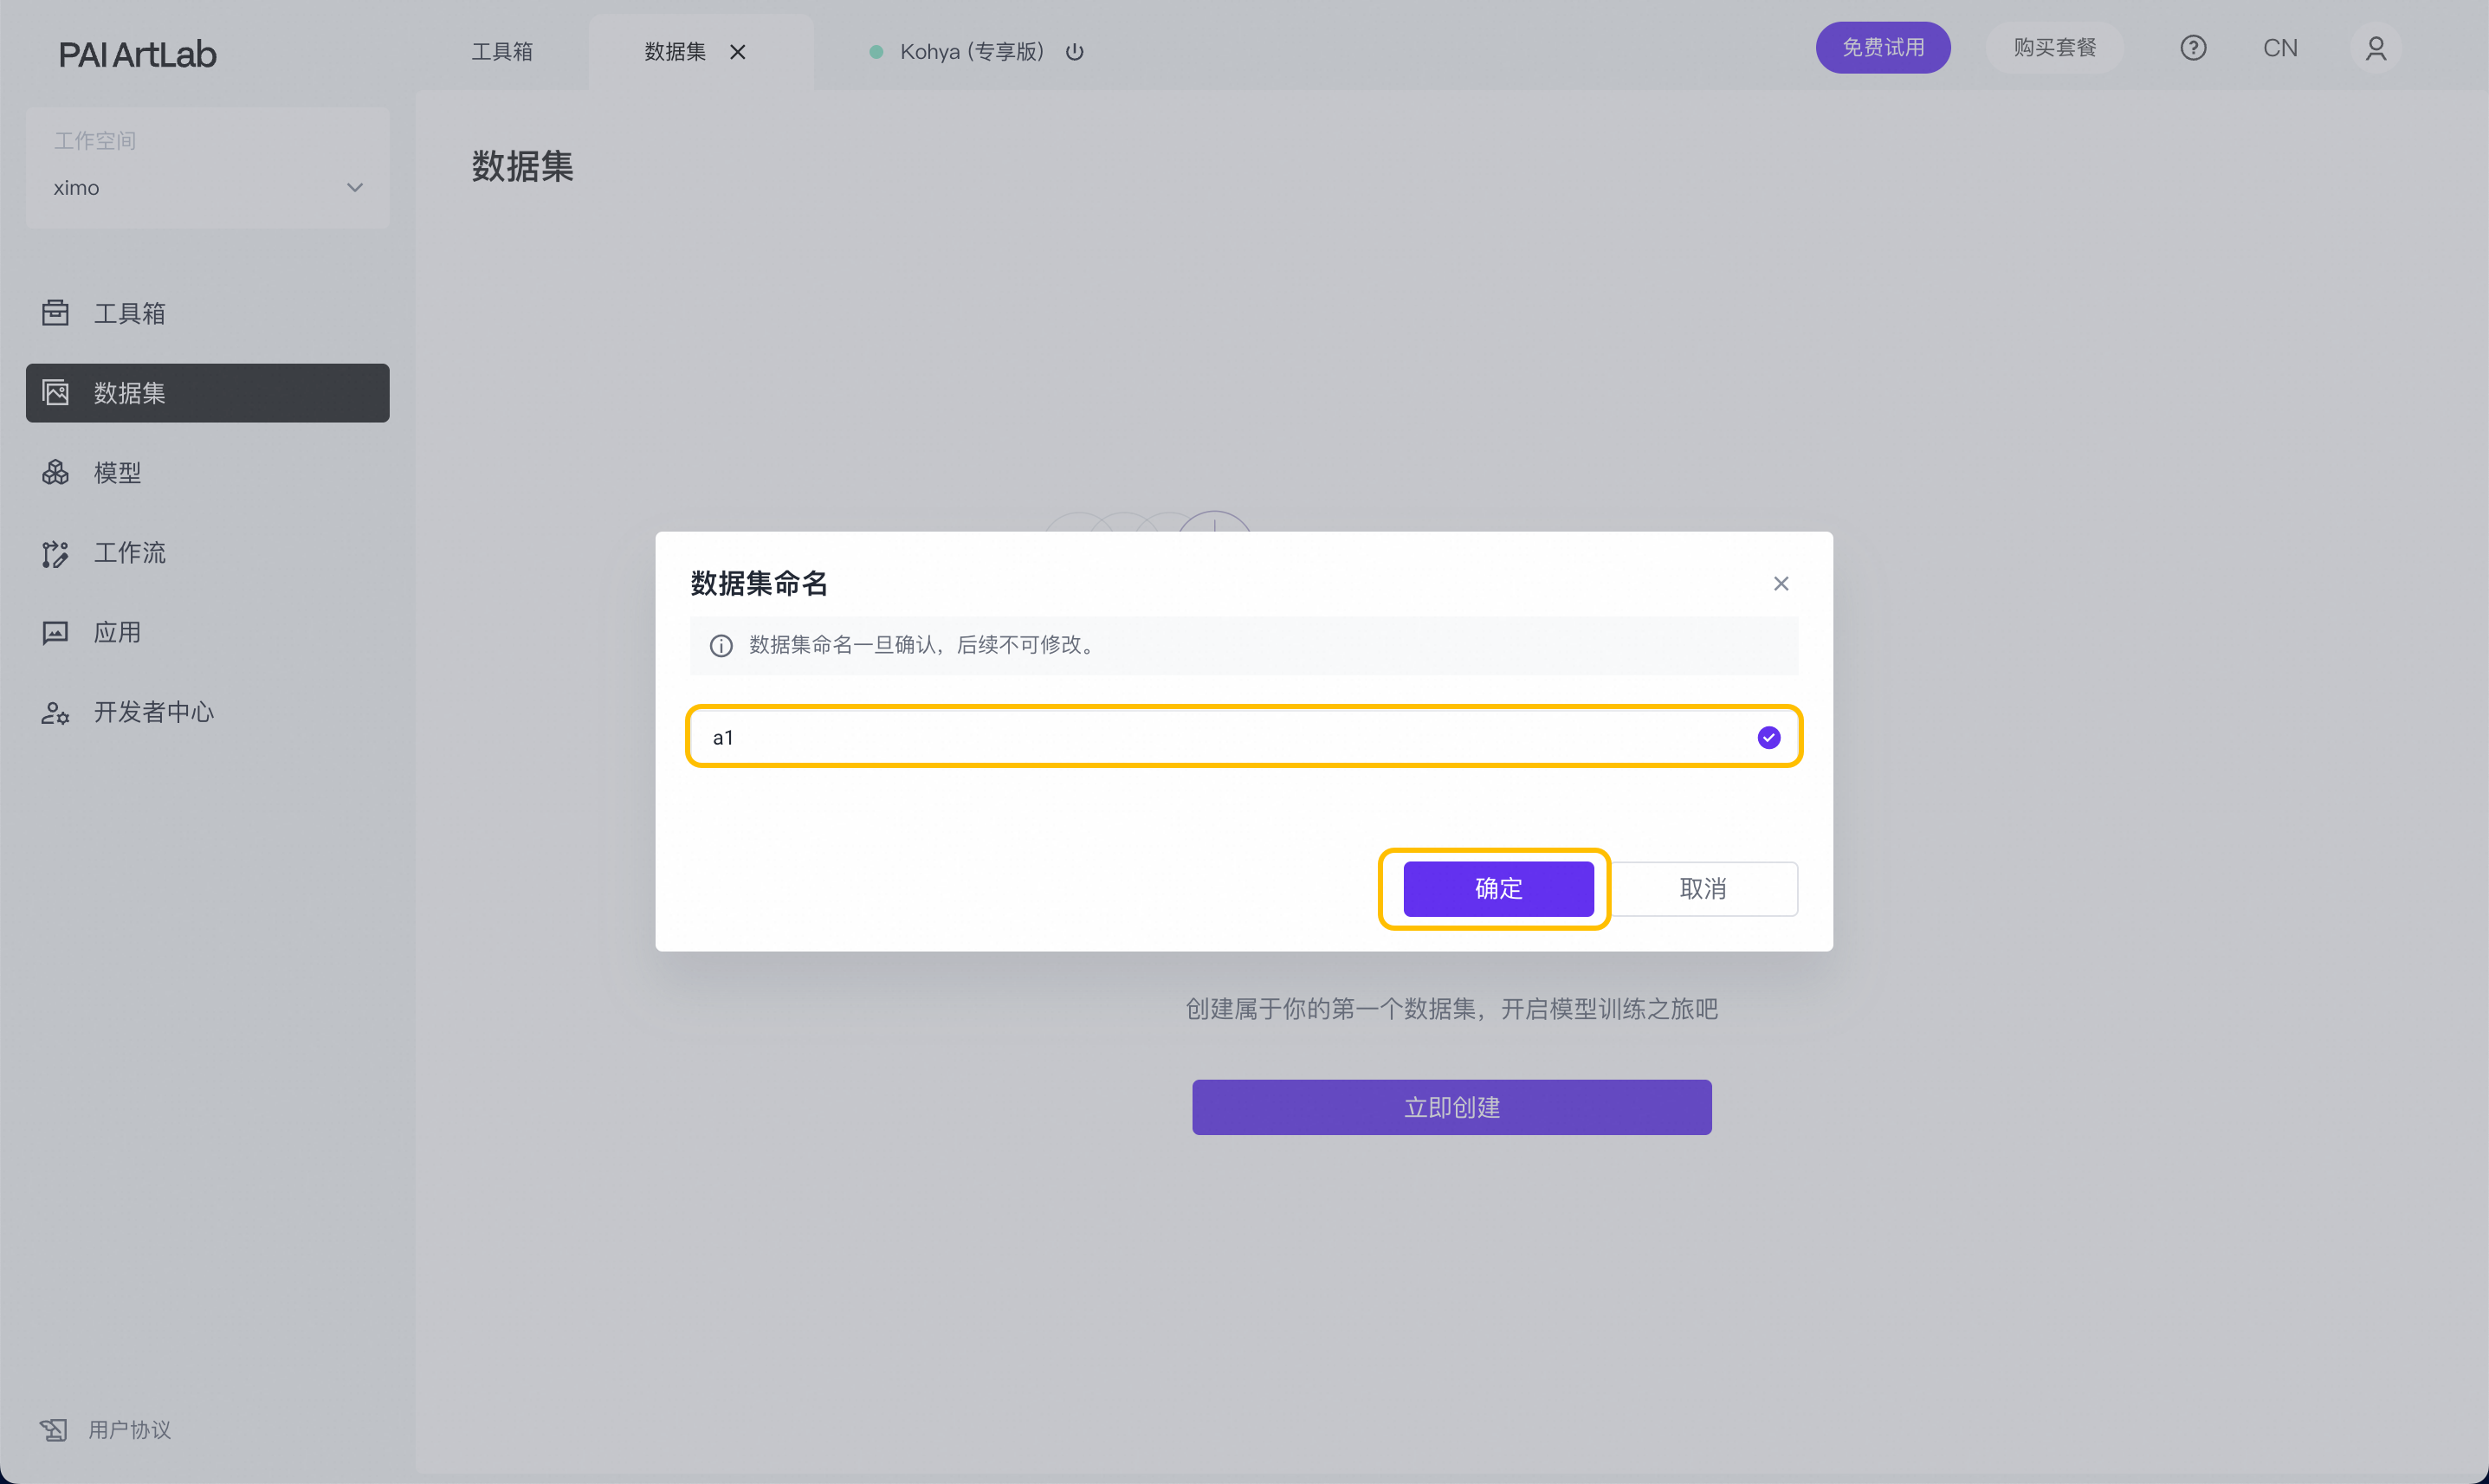Click the toolbox icon in the sidebar
The image size is (2489, 1484).
click(55, 313)
